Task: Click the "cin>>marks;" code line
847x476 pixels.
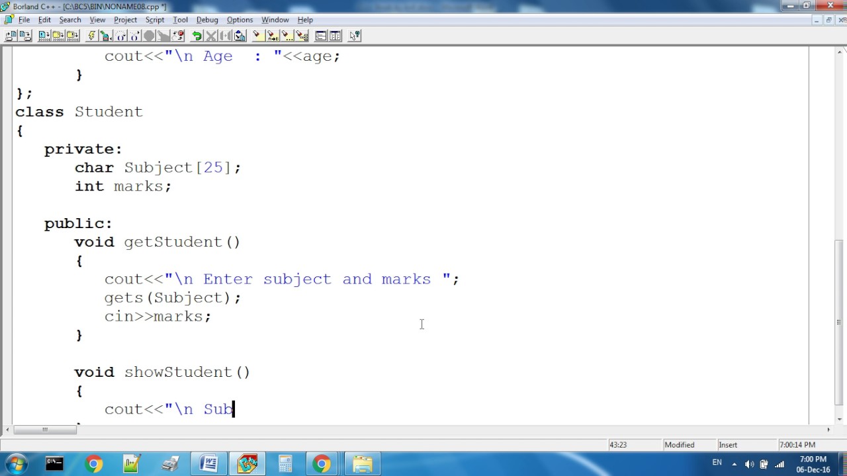Action: pos(157,317)
